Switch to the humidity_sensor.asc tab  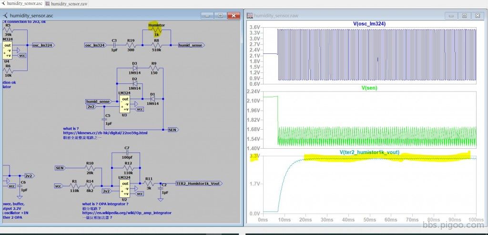pos(22,3)
